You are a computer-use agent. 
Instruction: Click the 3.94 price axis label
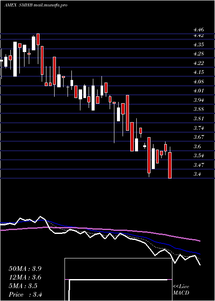click(x=199, y=100)
